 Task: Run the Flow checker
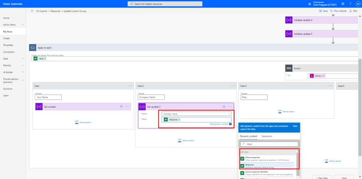(x=339, y=11)
